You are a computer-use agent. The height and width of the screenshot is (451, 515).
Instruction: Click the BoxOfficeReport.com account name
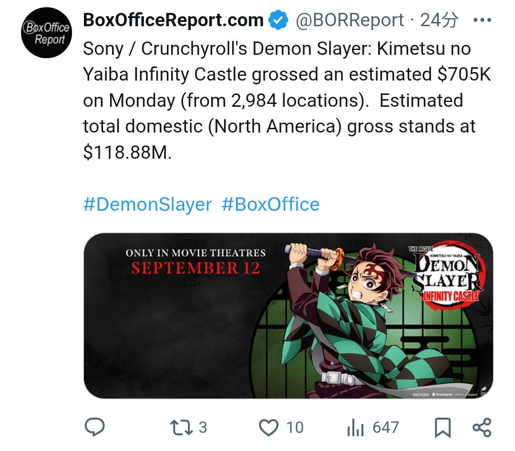tap(173, 20)
